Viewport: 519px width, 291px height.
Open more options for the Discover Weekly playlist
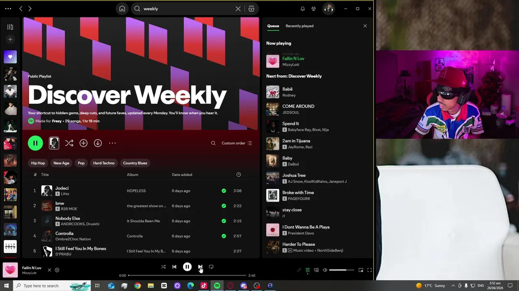pyautogui.click(x=112, y=143)
